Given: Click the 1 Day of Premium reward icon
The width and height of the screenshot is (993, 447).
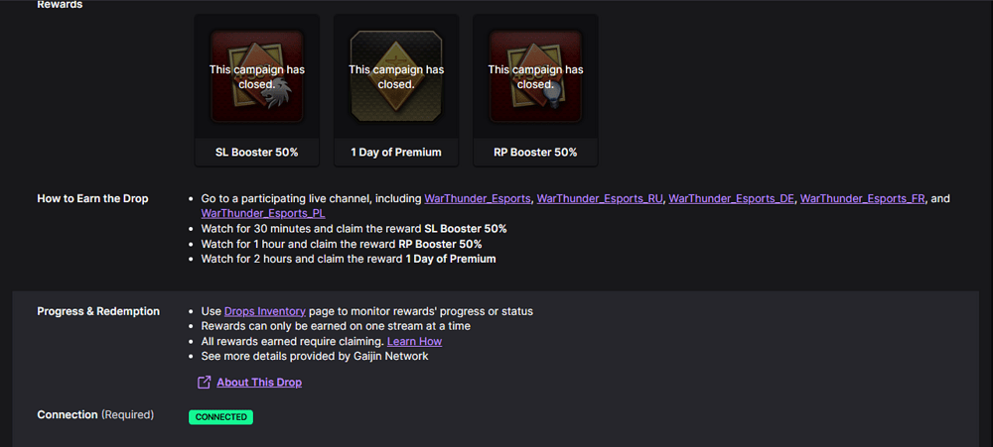Looking at the screenshot, I should (396, 76).
